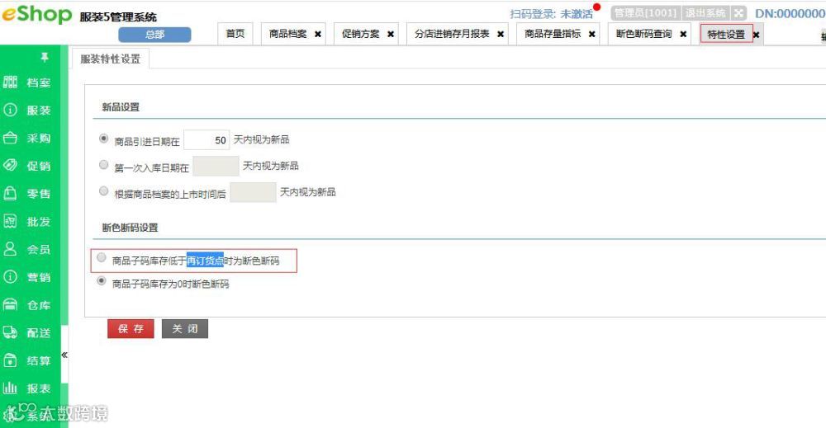Image resolution: width=826 pixels, height=428 pixels.
Task: Click the days field after 第一次入库日期在
Action: tap(216, 166)
